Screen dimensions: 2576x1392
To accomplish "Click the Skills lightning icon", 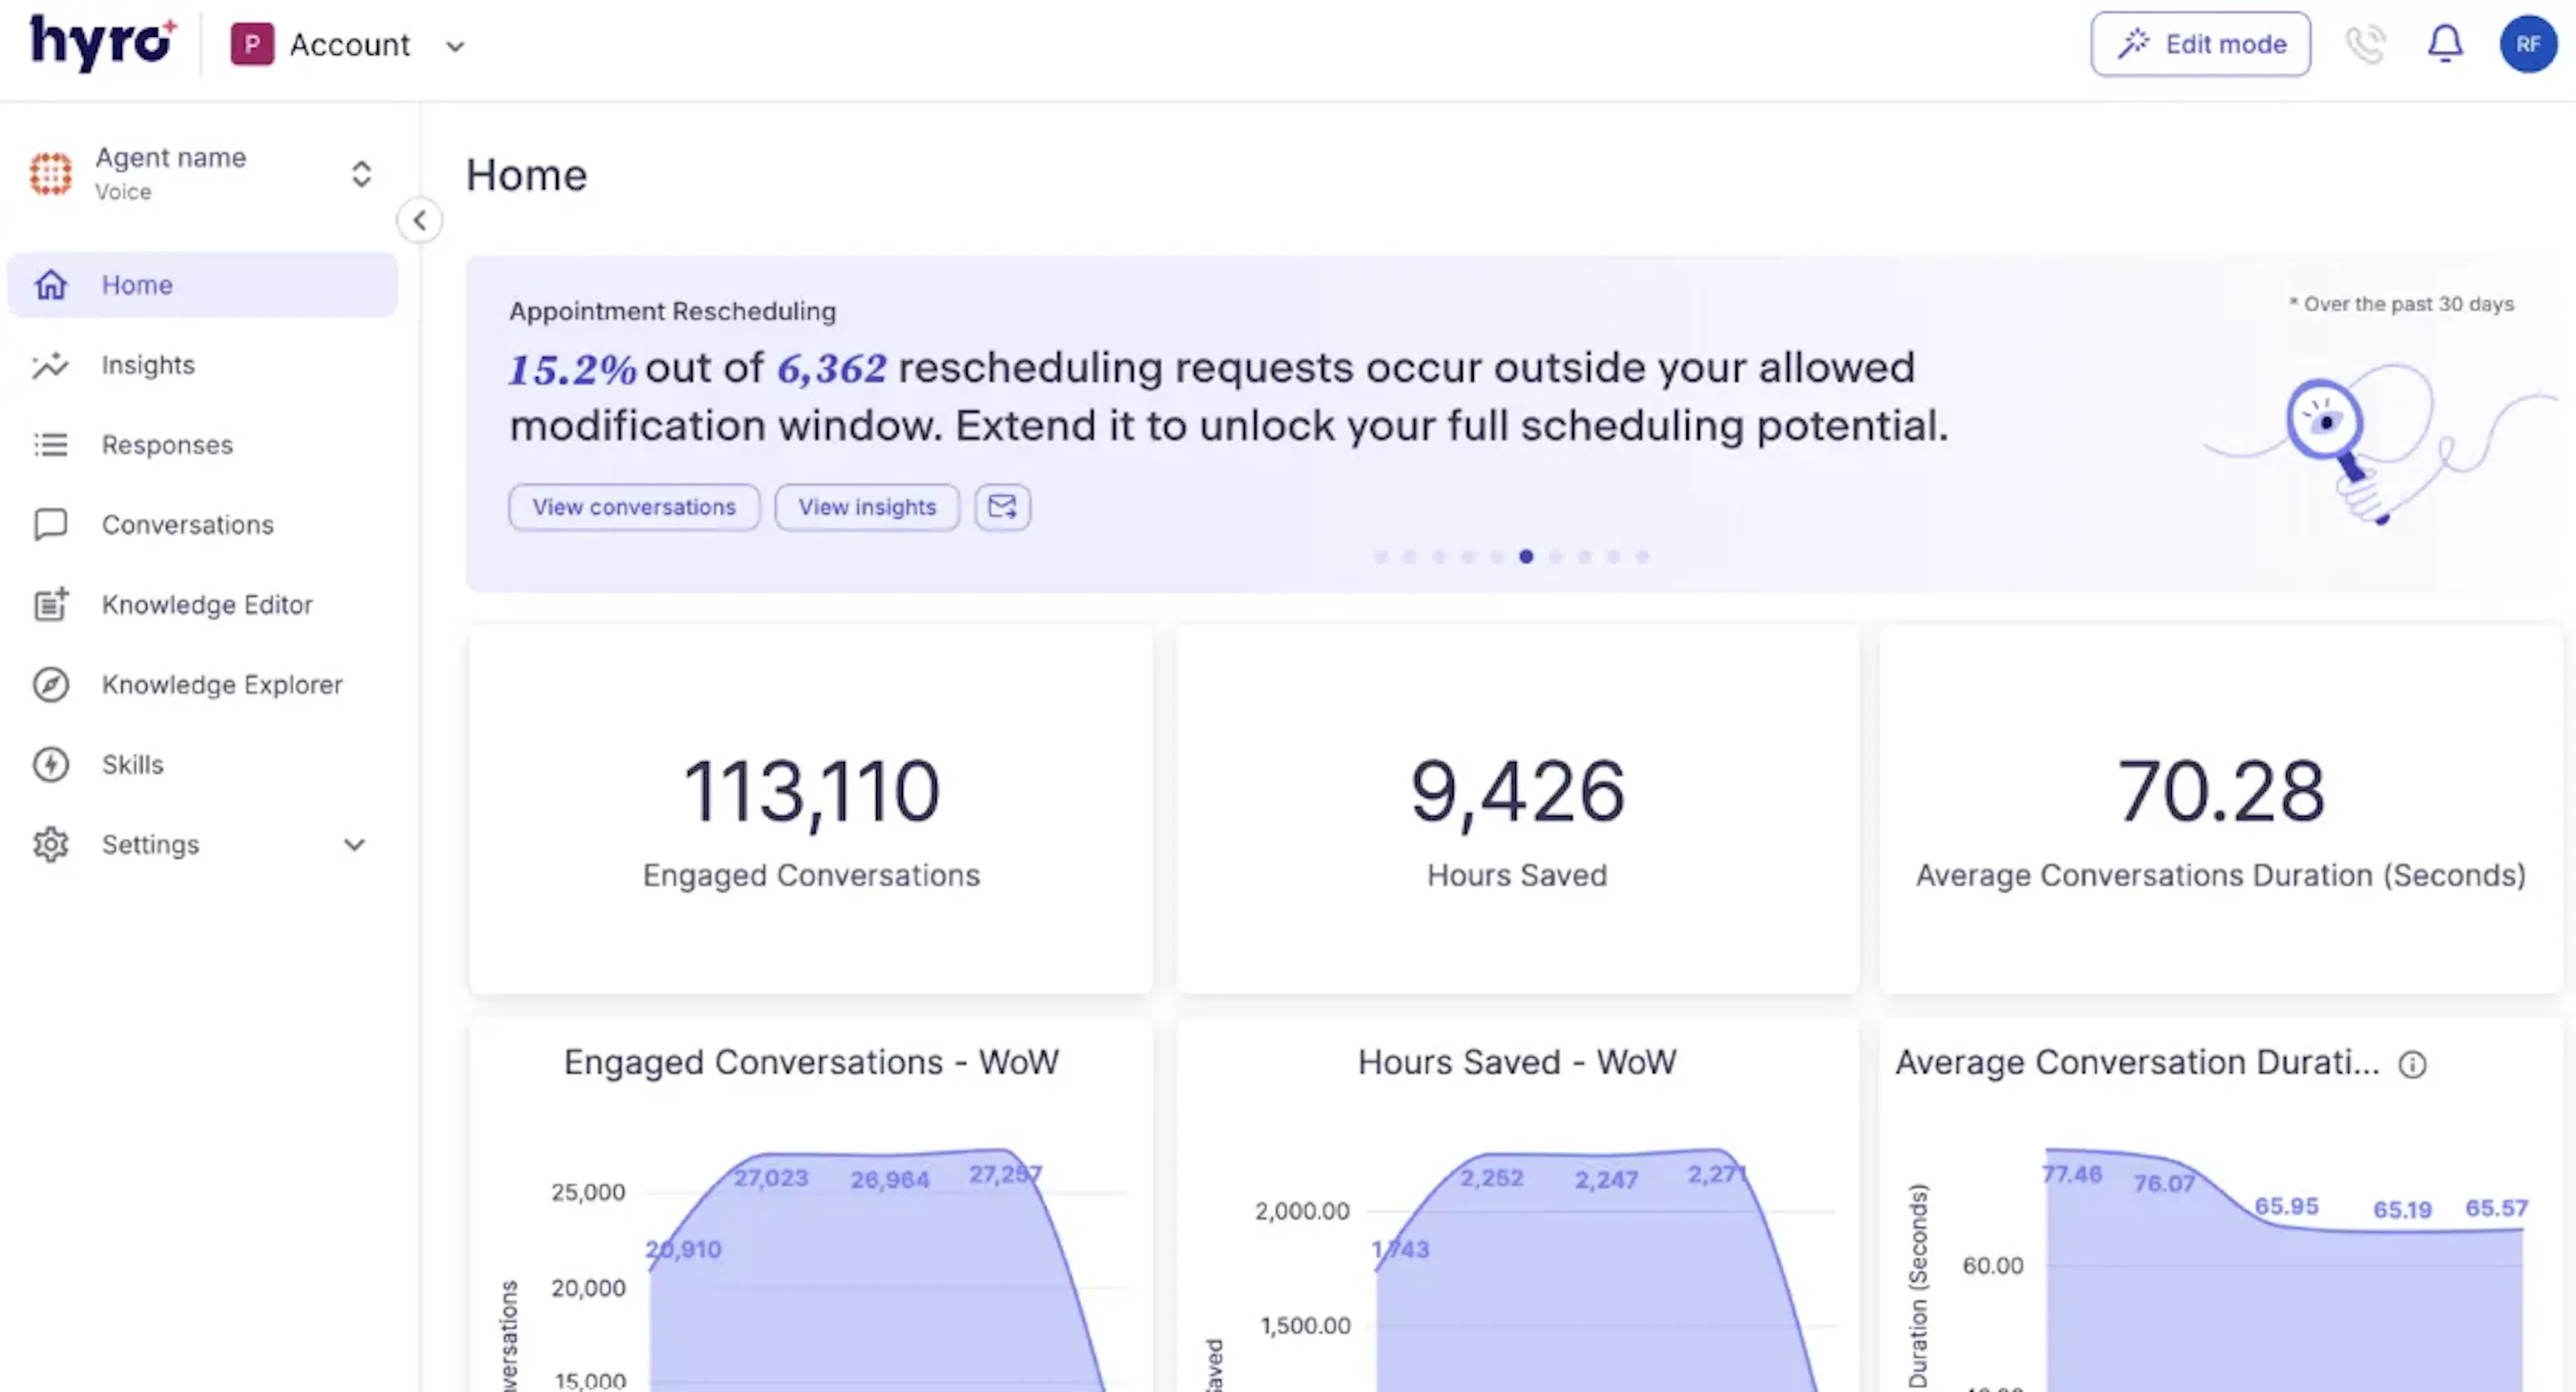I will [51, 765].
